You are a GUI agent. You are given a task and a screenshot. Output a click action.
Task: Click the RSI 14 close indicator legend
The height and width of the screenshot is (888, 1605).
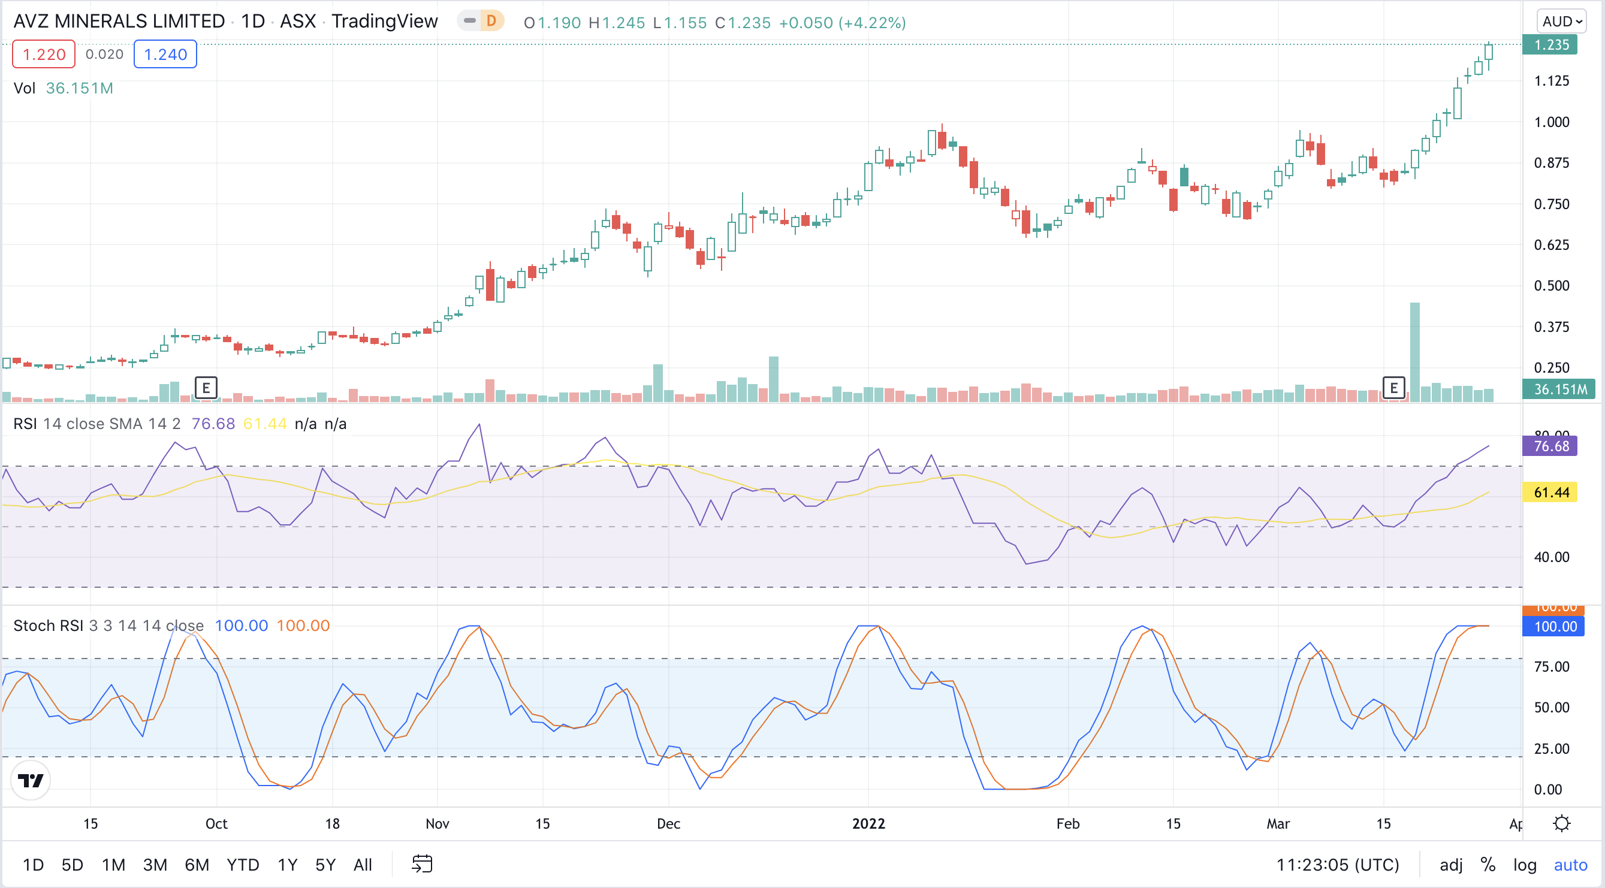tap(96, 424)
